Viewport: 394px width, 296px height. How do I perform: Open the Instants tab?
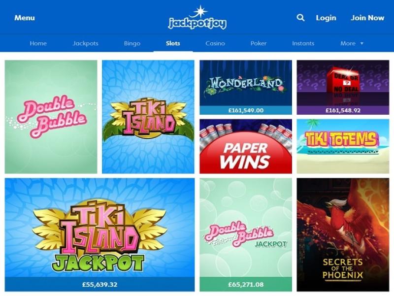303,43
